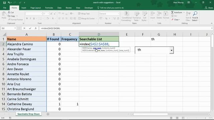
Task: Select column A header
Action: 26,34
